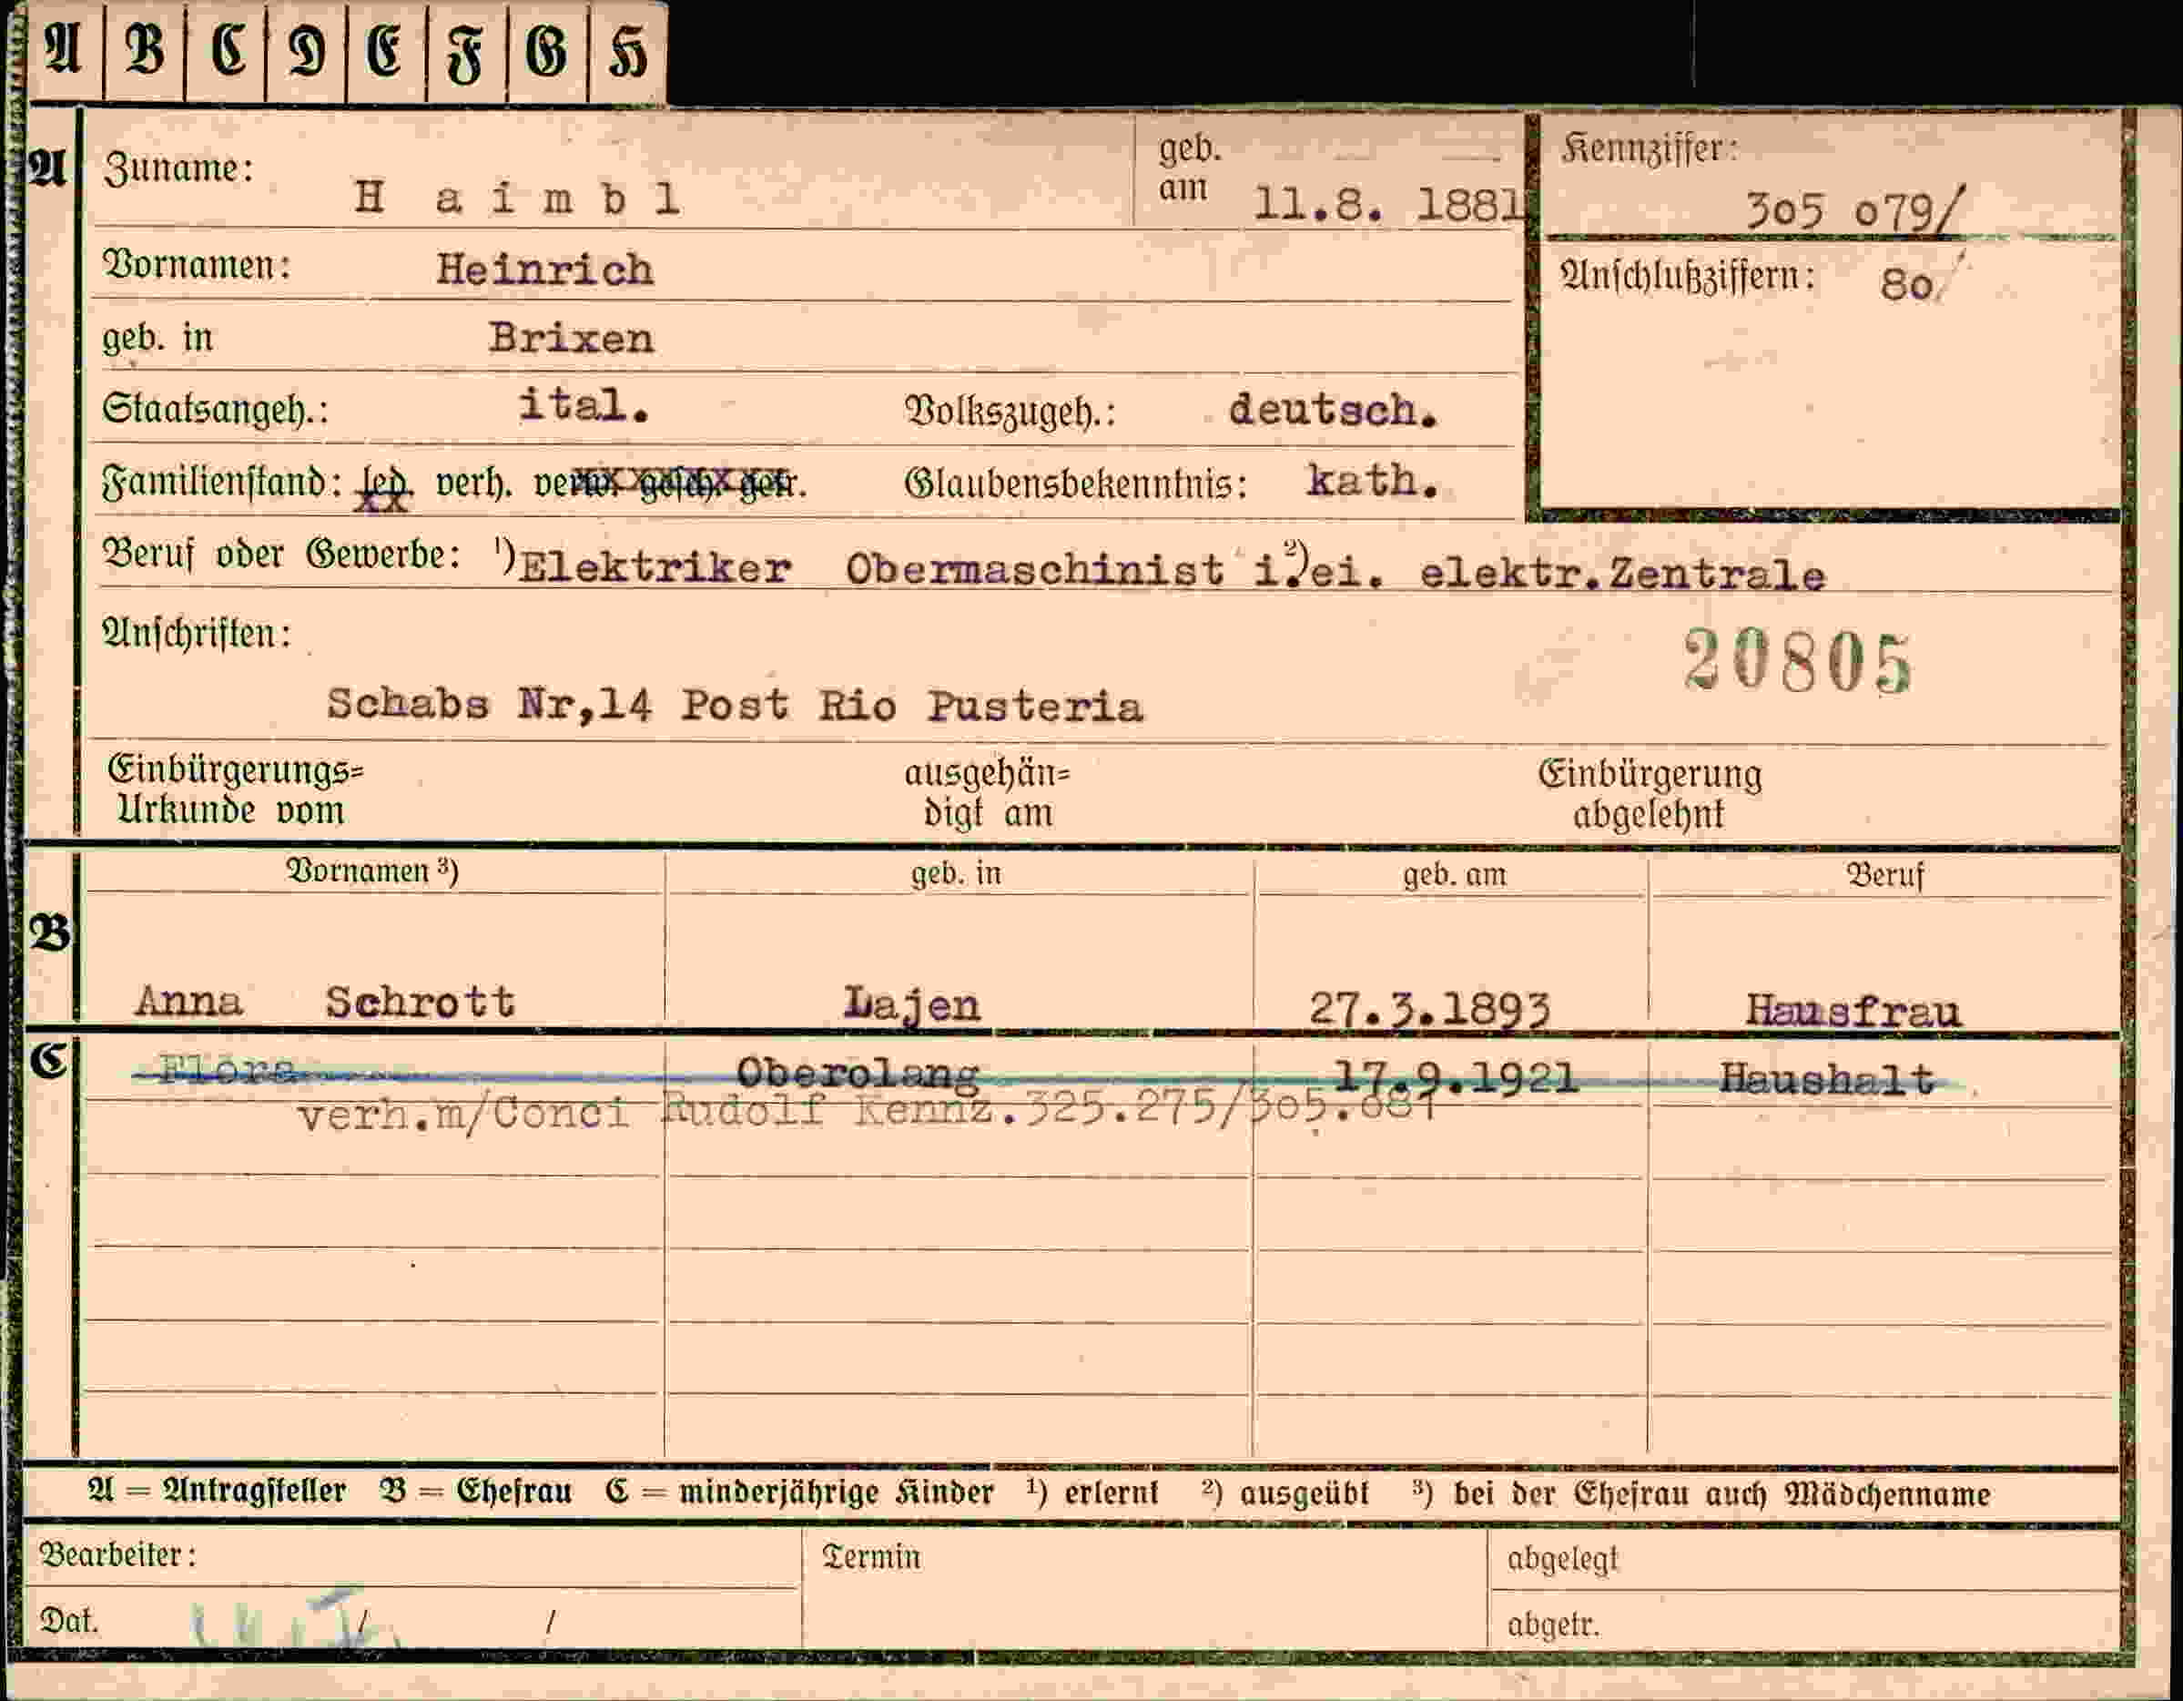The width and height of the screenshot is (2183, 1701).
Task: Click the text 'elektr.Zentrale'
Action: (1622, 574)
